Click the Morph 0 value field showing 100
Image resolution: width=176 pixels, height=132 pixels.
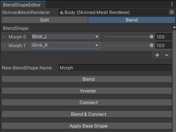(x=164, y=37)
